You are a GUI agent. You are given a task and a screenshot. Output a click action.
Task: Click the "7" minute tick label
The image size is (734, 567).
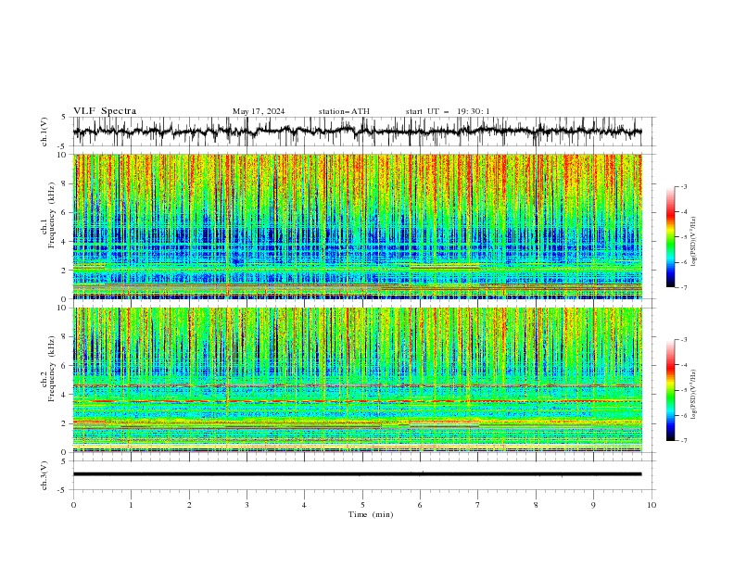coord(478,505)
